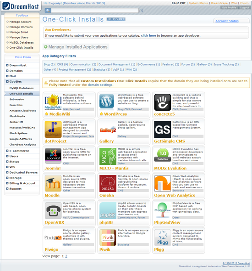Click the concrete5 hand logo icon
This screenshot has height=271, width=252.
click(162, 102)
